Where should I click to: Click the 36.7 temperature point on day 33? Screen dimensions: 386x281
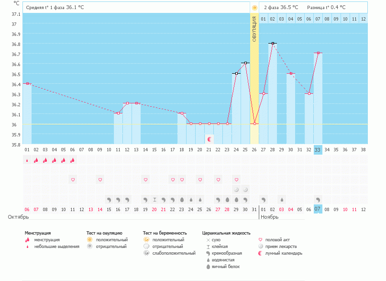pyautogui.click(x=318, y=53)
